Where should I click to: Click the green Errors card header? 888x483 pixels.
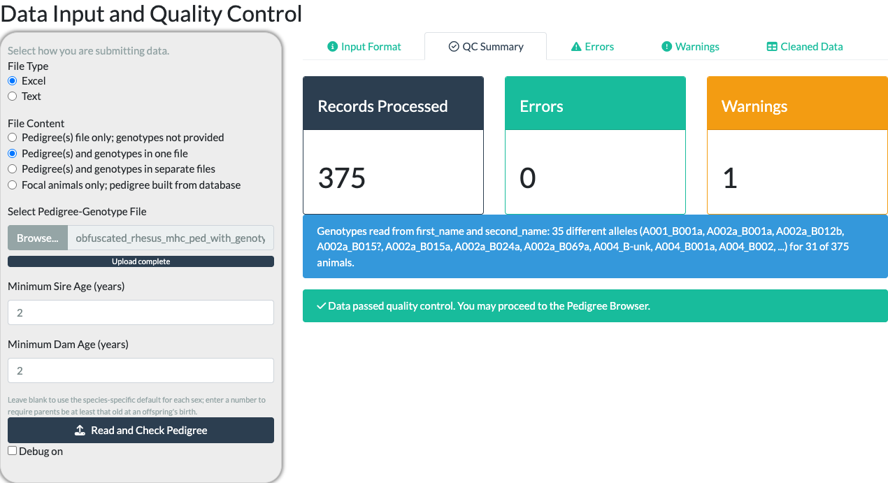pyautogui.click(x=595, y=103)
